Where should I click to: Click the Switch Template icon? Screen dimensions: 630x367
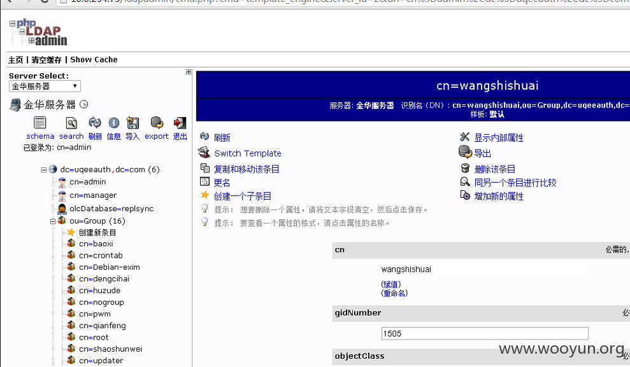tap(204, 153)
